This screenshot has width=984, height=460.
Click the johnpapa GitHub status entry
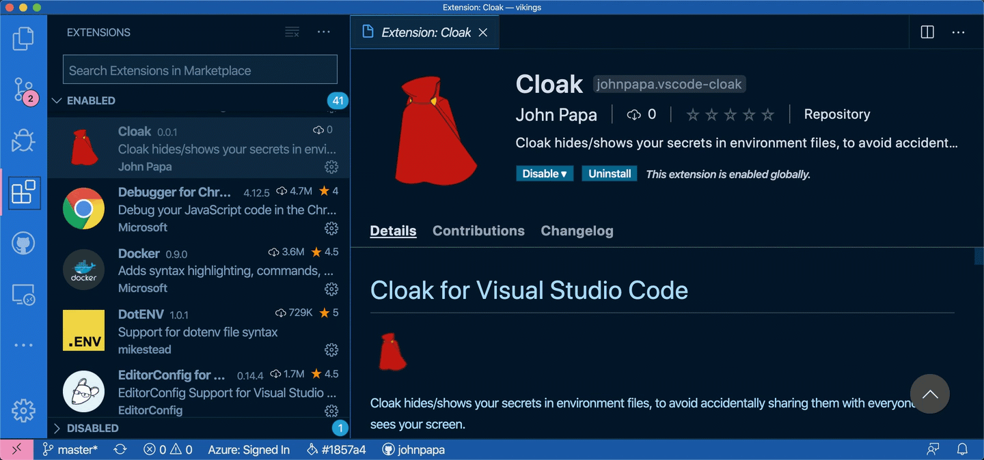(x=413, y=450)
